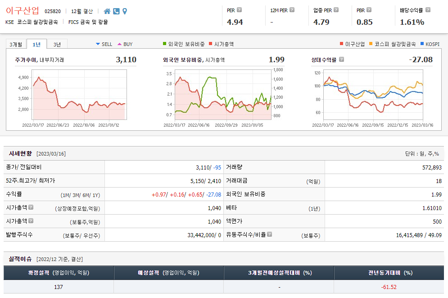Open the company homepage house icon
Viewport: 448px width, 298px height.
tap(107, 11)
